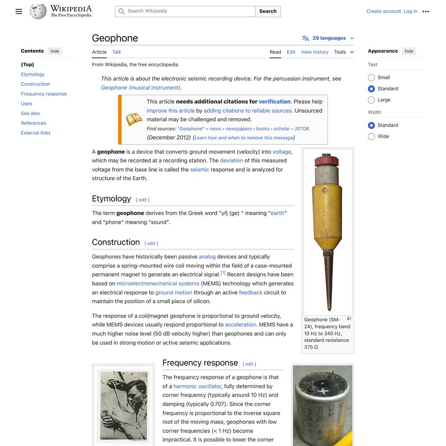Screen dimensions: 446x446
Task: Click Learn how to remove this message
Action: coord(244,138)
